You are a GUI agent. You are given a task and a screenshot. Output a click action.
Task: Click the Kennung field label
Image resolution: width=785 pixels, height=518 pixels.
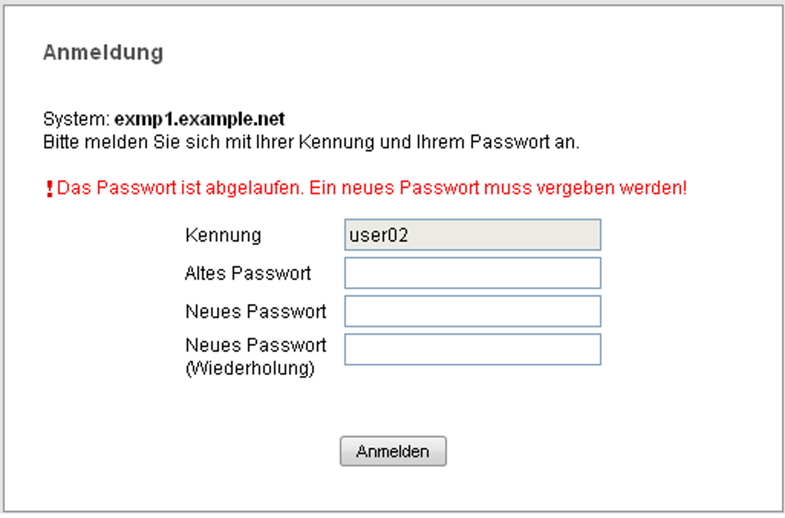(223, 235)
